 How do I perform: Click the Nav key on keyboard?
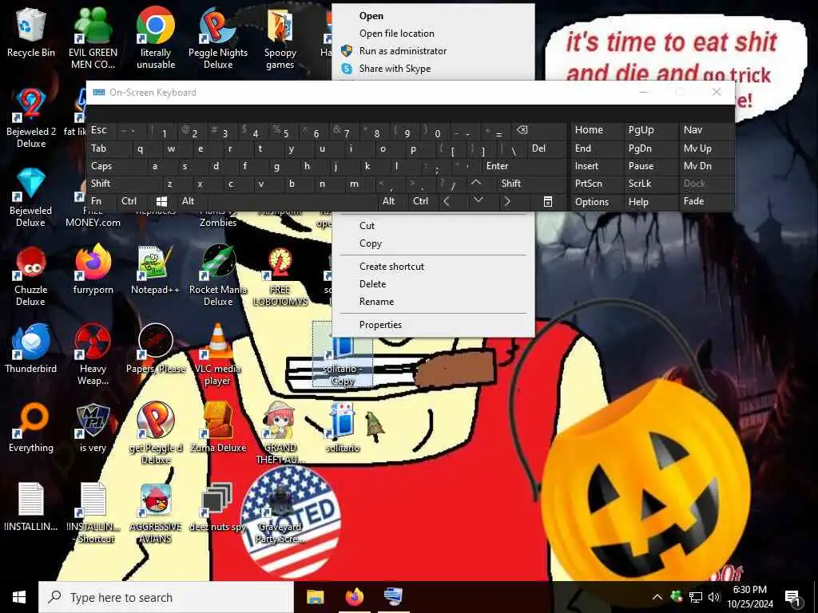(x=706, y=130)
